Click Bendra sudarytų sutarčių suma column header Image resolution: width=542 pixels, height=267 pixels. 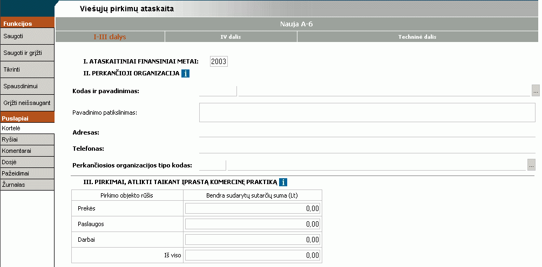(252, 195)
